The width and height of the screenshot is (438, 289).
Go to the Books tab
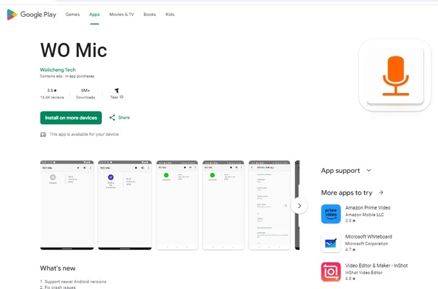[149, 15]
